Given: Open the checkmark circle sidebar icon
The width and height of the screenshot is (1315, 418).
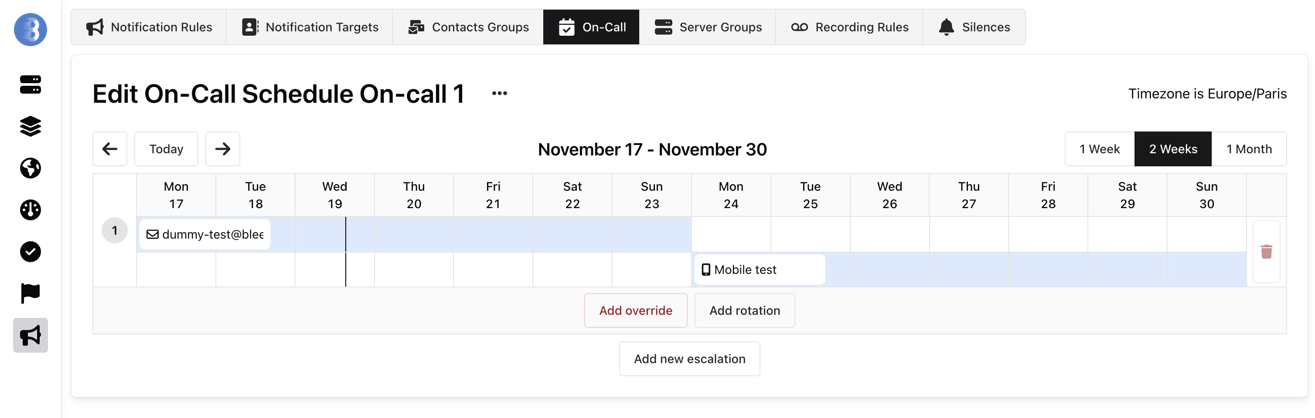Looking at the screenshot, I should point(30,252).
